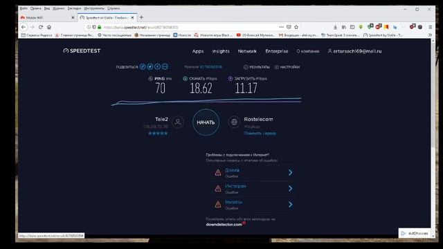Expand the Мегафон outage row chevron
The width and height of the screenshot is (443, 249).
(290, 205)
